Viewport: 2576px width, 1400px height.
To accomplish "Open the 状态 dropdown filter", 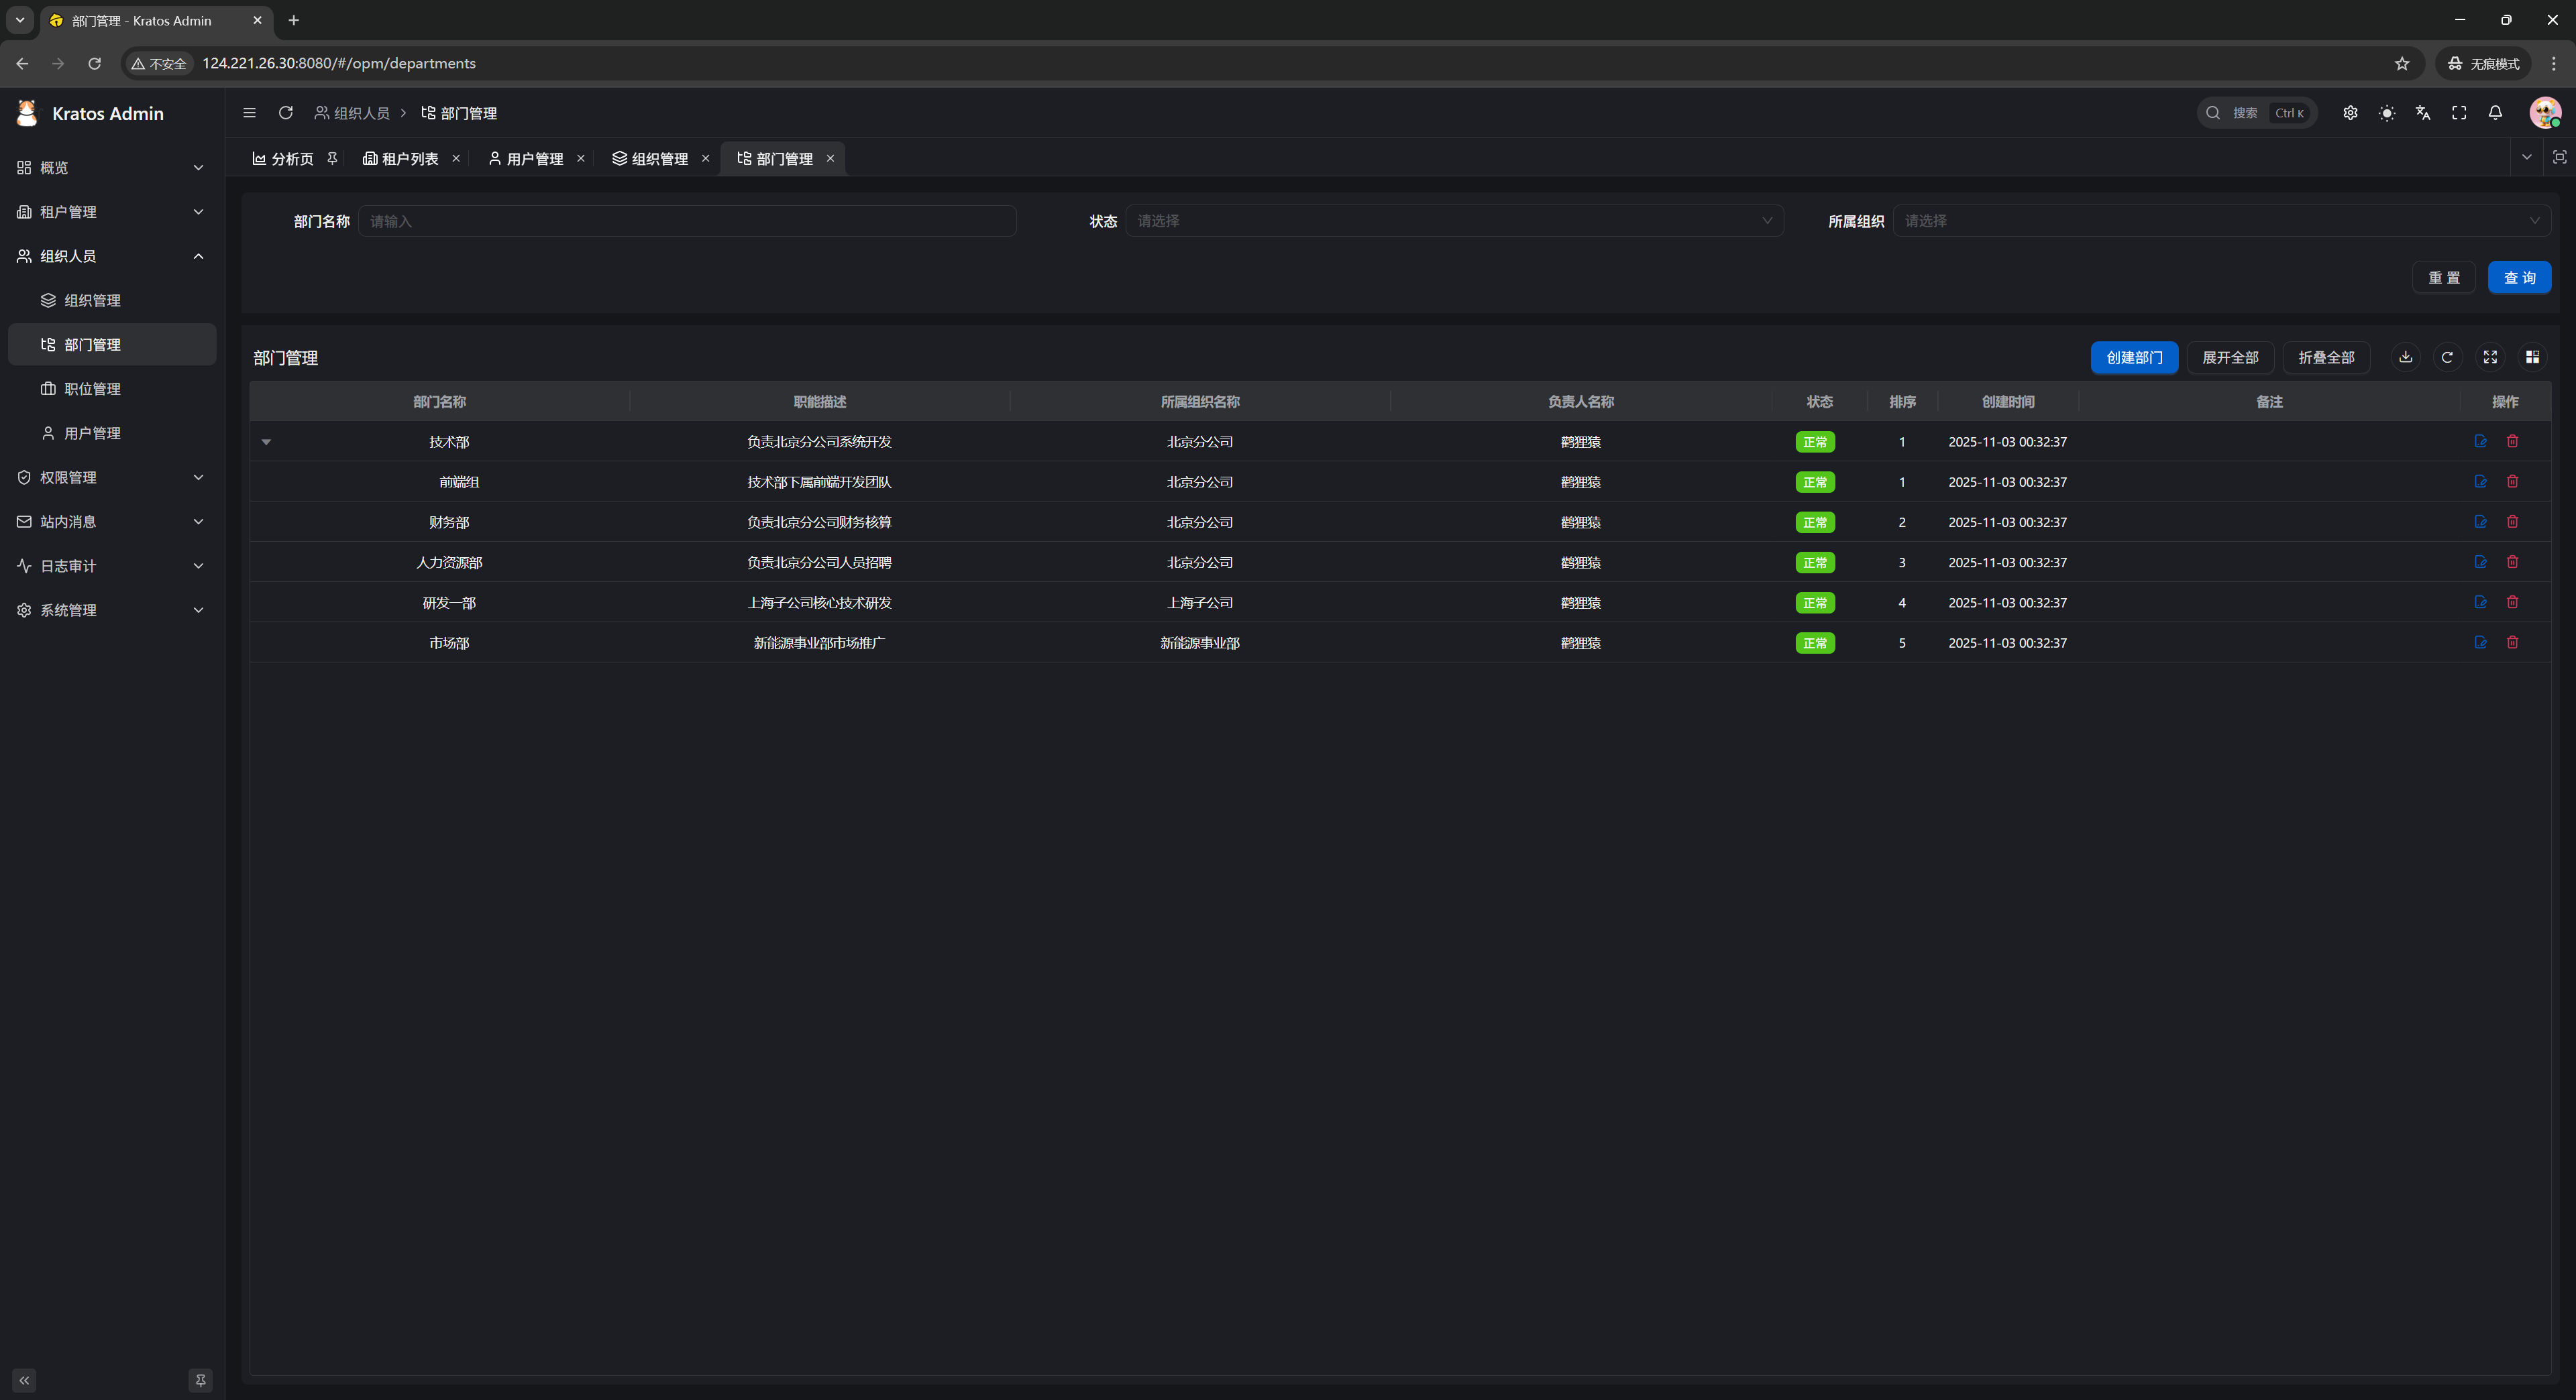I will (1454, 221).
